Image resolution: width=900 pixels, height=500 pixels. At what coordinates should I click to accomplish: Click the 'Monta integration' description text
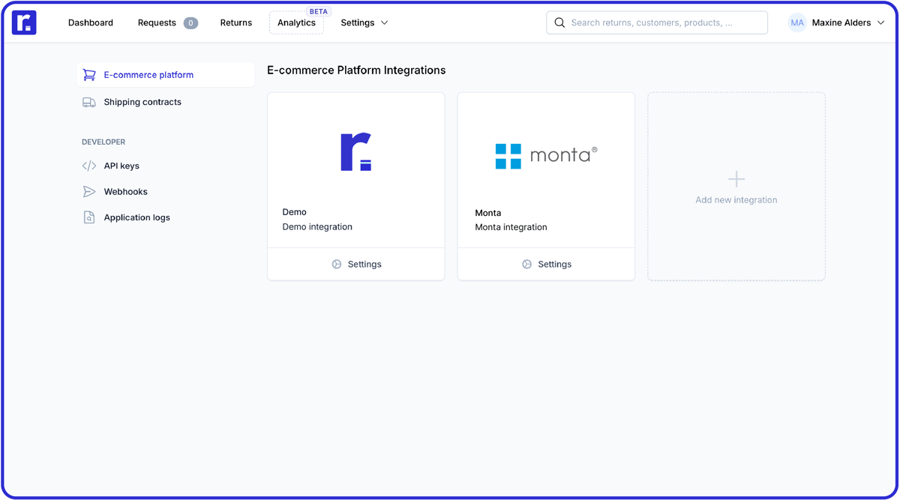(511, 227)
